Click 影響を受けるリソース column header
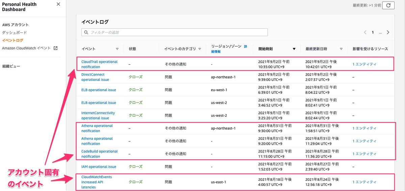405x191 pixels. tap(370, 49)
